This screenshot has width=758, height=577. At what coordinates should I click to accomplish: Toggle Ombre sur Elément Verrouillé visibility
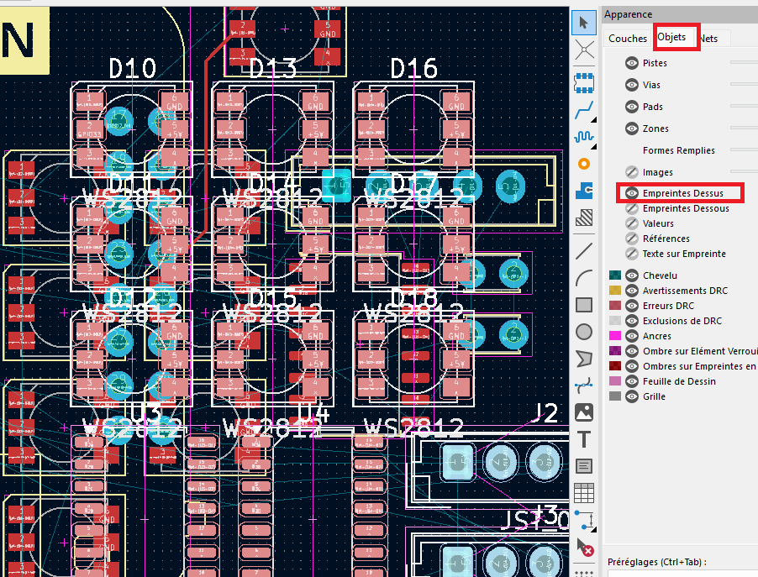631,351
